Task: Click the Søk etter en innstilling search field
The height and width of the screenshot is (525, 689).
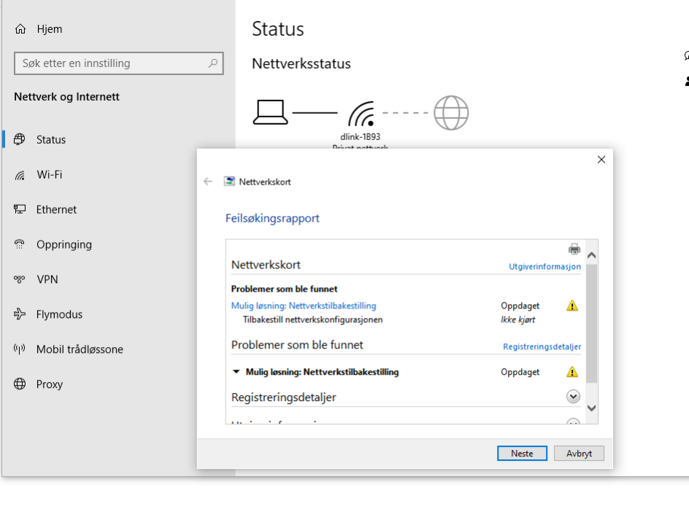Action: [x=119, y=63]
